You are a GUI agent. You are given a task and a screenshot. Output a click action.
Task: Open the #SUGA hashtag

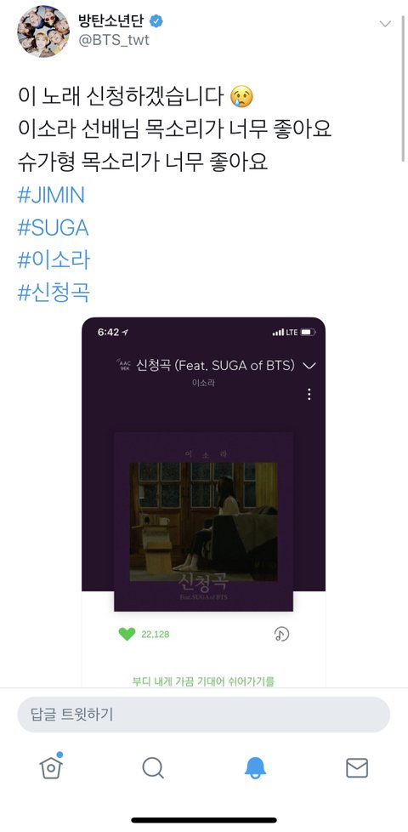tap(53, 228)
